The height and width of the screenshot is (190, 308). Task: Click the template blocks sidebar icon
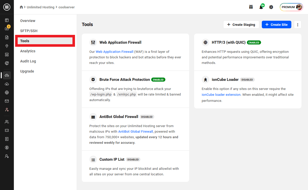(7, 55)
